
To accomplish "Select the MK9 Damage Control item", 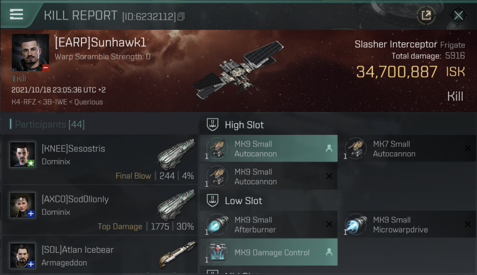I will pos(269,252).
